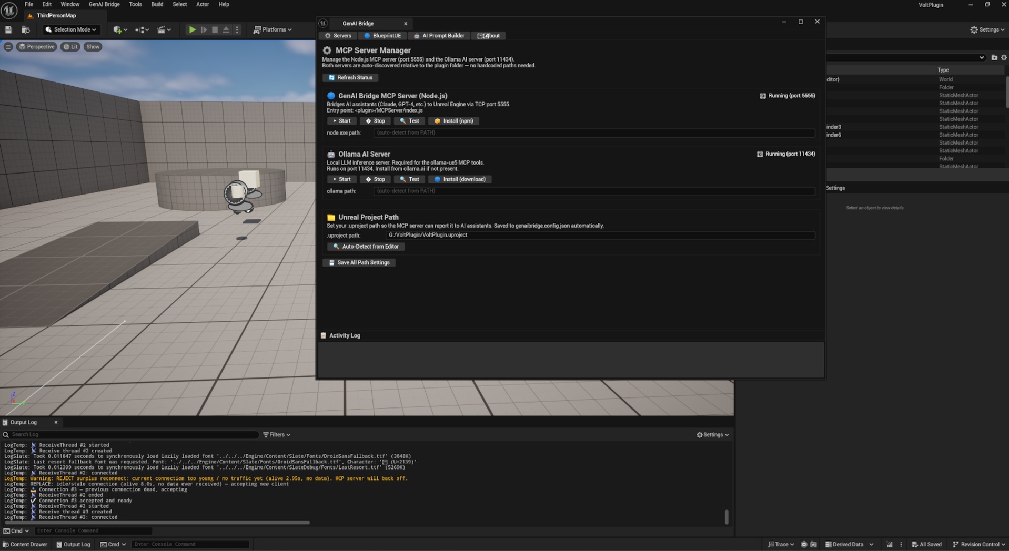
Task: Stop the GenAI Bridge MCP Server (Node.js)
Action: (376, 121)
